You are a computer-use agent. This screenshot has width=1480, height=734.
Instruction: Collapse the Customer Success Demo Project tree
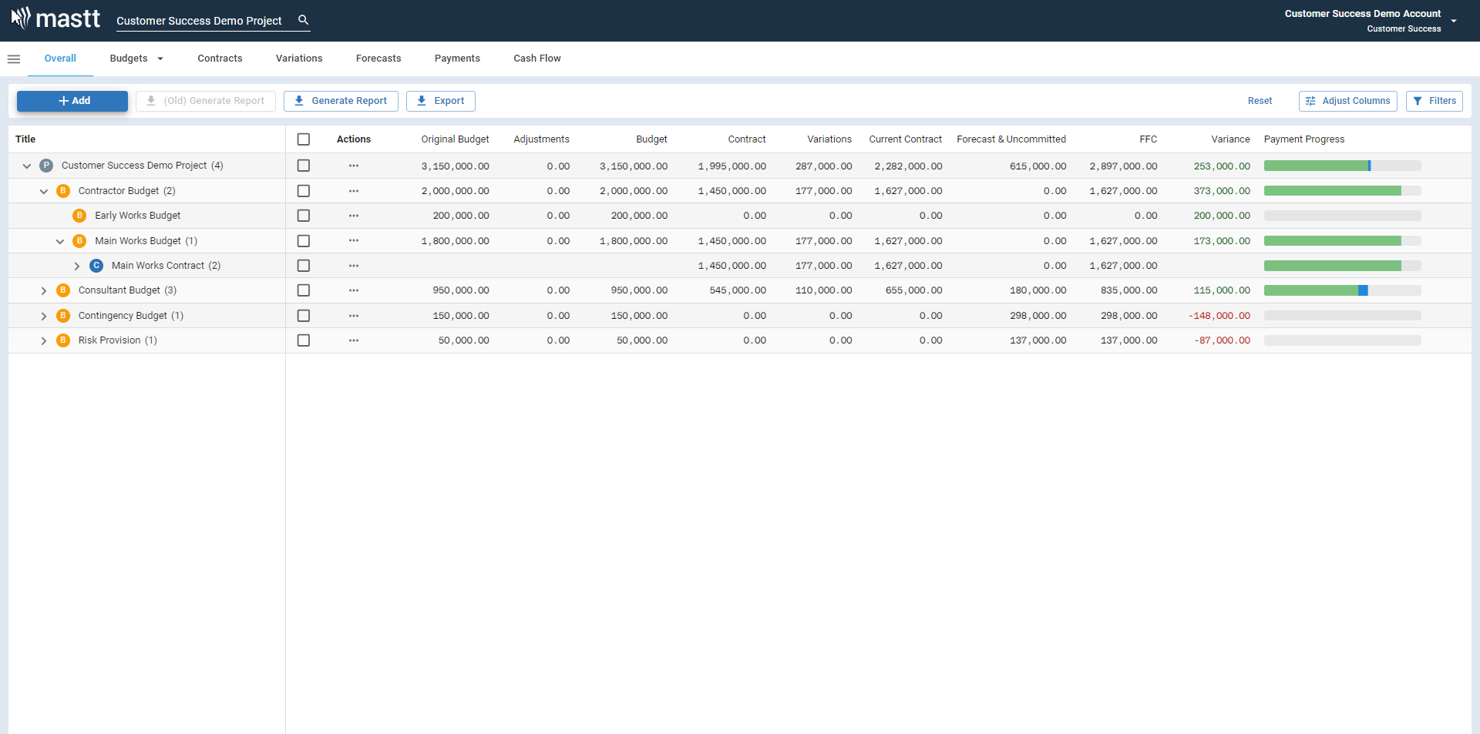[x=27, y=166]
